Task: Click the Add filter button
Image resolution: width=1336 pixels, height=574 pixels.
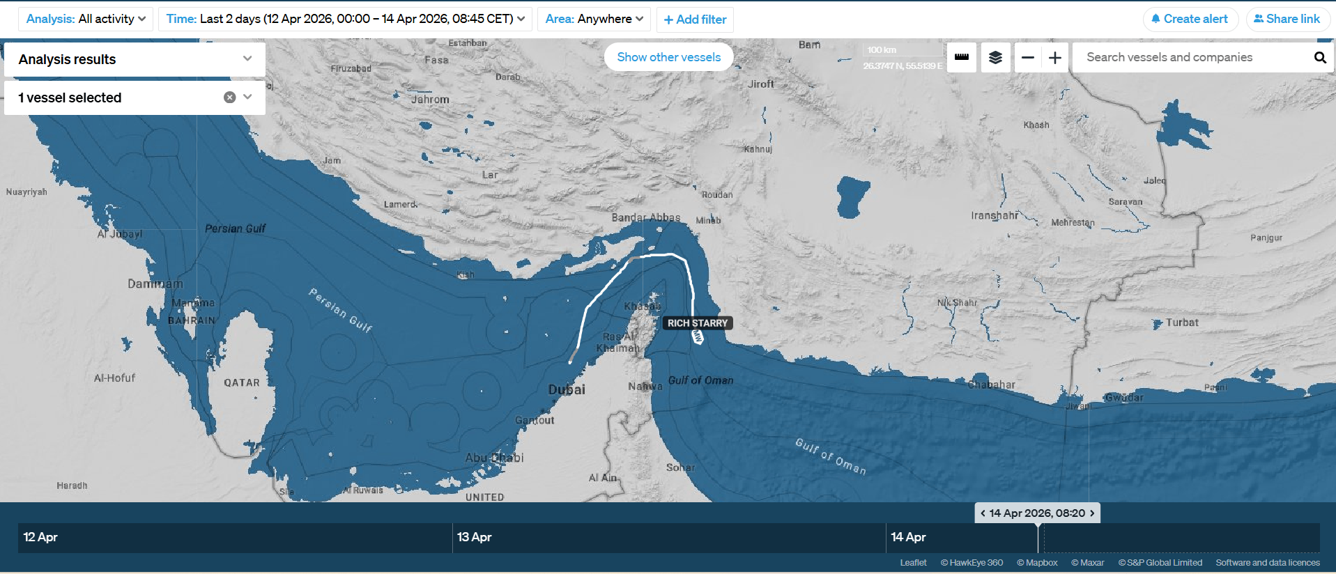Action: click(x=695, y=20)
